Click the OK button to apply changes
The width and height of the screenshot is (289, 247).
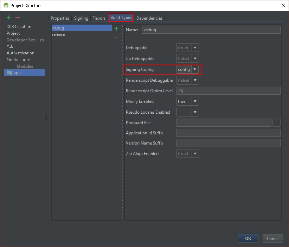coord(248,238)
